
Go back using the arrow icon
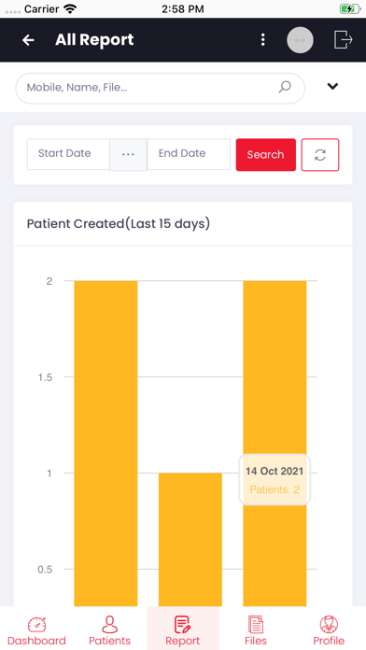click(x=28, y=40)
